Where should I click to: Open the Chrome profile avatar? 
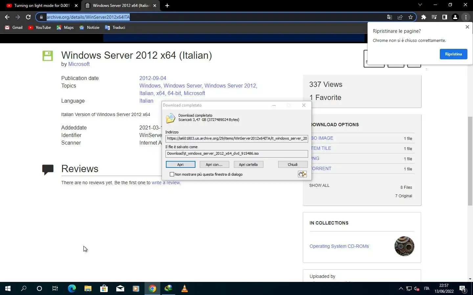(455, 17)
